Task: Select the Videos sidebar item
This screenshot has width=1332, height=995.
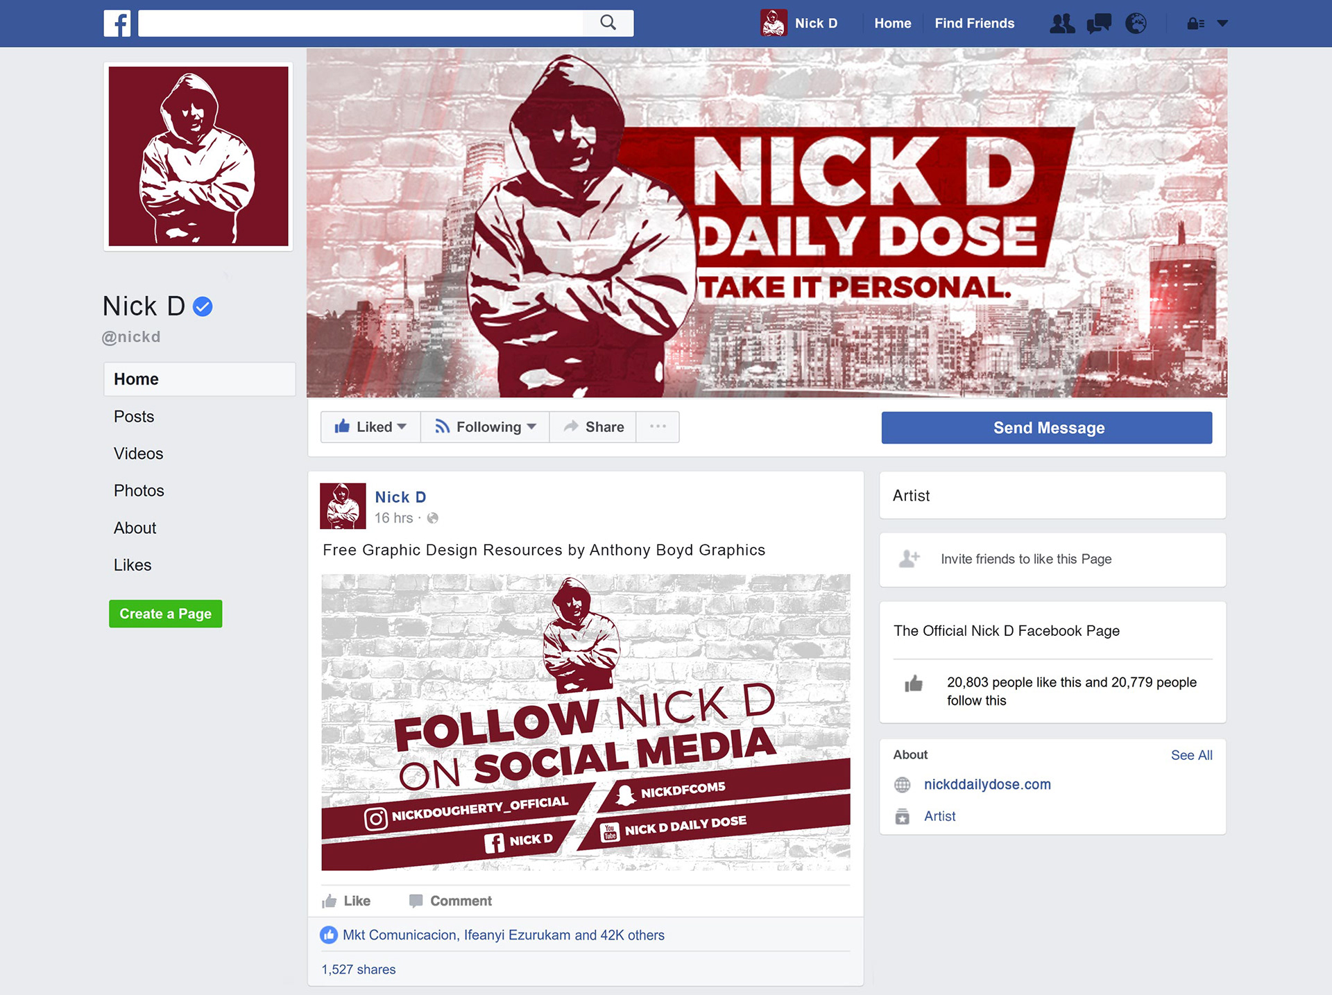Action: (x=138, y=453)
